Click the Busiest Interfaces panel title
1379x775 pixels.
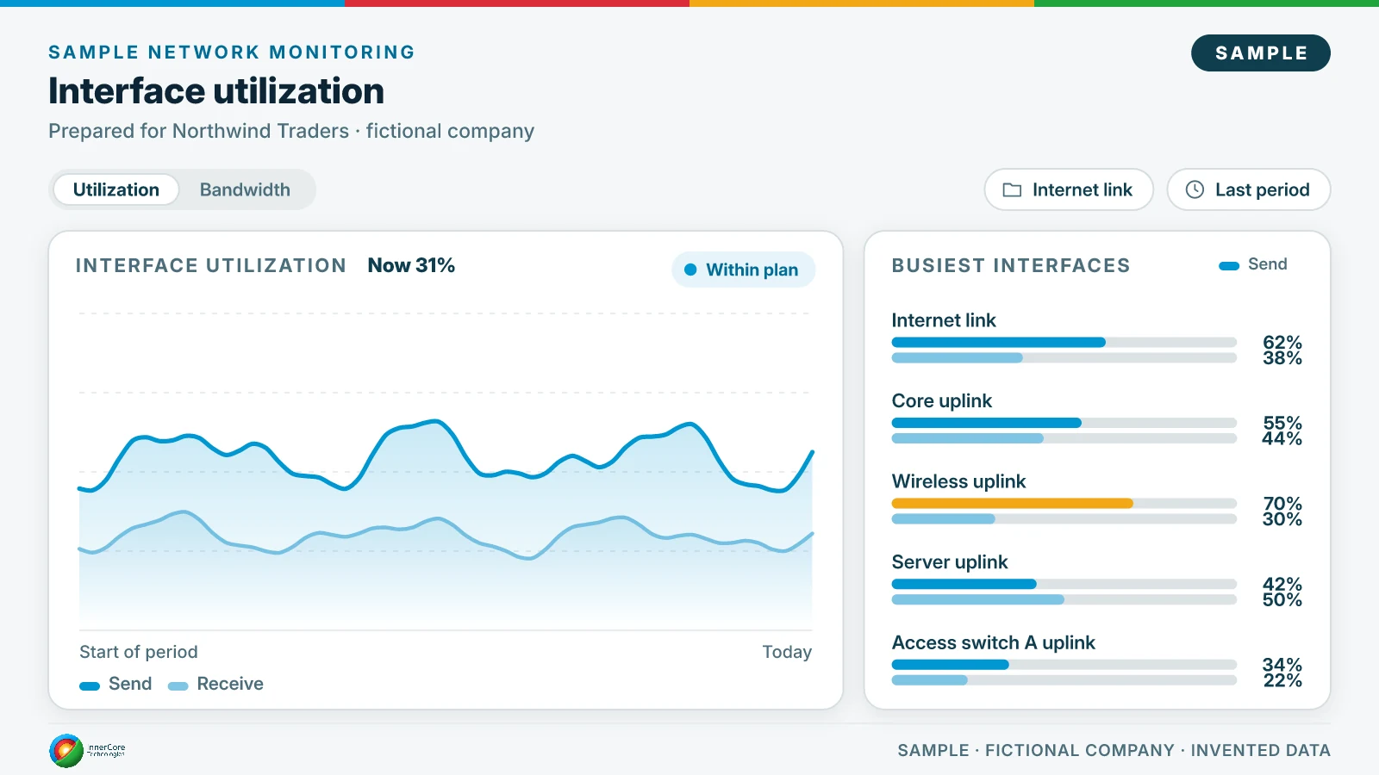(1011, 265)
